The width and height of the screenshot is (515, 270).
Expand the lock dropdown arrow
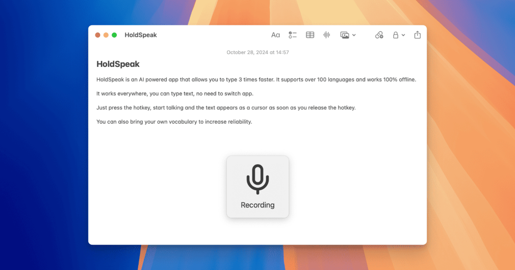click(x=403, y=35)
